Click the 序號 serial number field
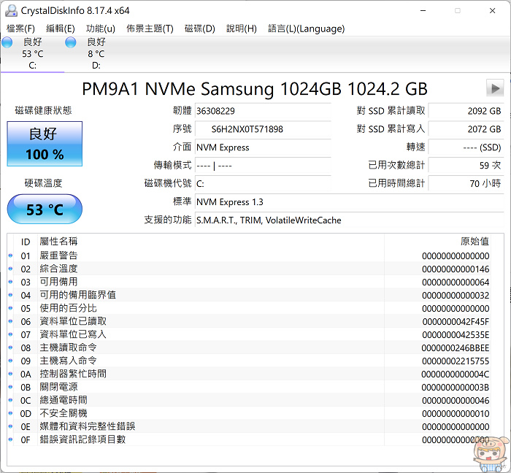The height and width of the screenshot is (473, 511). [x=263, y=129]
